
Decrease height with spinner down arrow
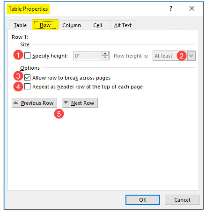tap(105, 58)
